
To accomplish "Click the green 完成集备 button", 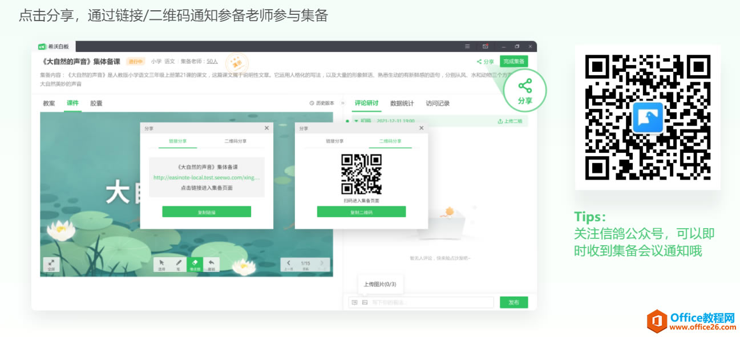I will click(x=514, y=62).
